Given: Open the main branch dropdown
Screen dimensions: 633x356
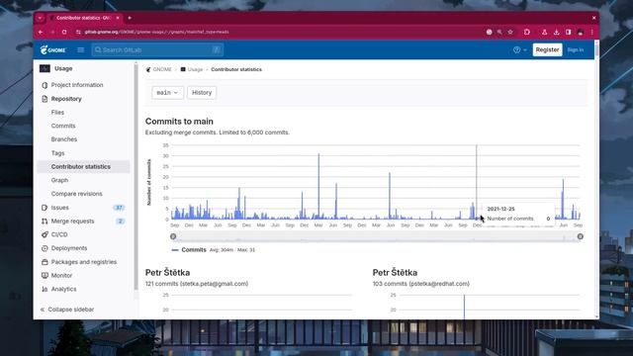Looking at the screenshot, I should [x=167, y=92].
